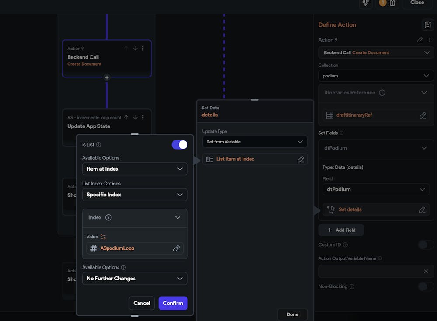Select the Action 9 Backend Call card
The image size is (437, 321).
coord(107,58)
